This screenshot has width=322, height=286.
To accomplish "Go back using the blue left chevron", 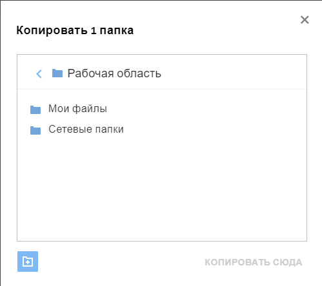I will tap(39, 74).
